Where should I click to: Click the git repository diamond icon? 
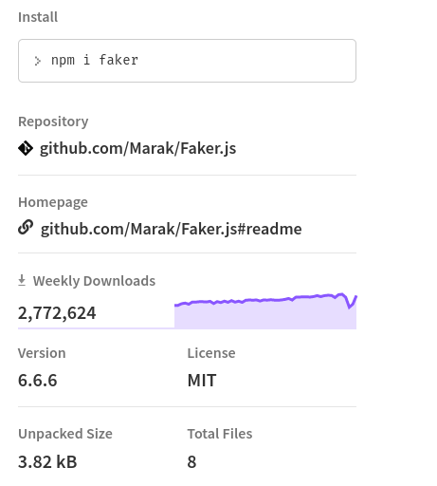point(26,148)
